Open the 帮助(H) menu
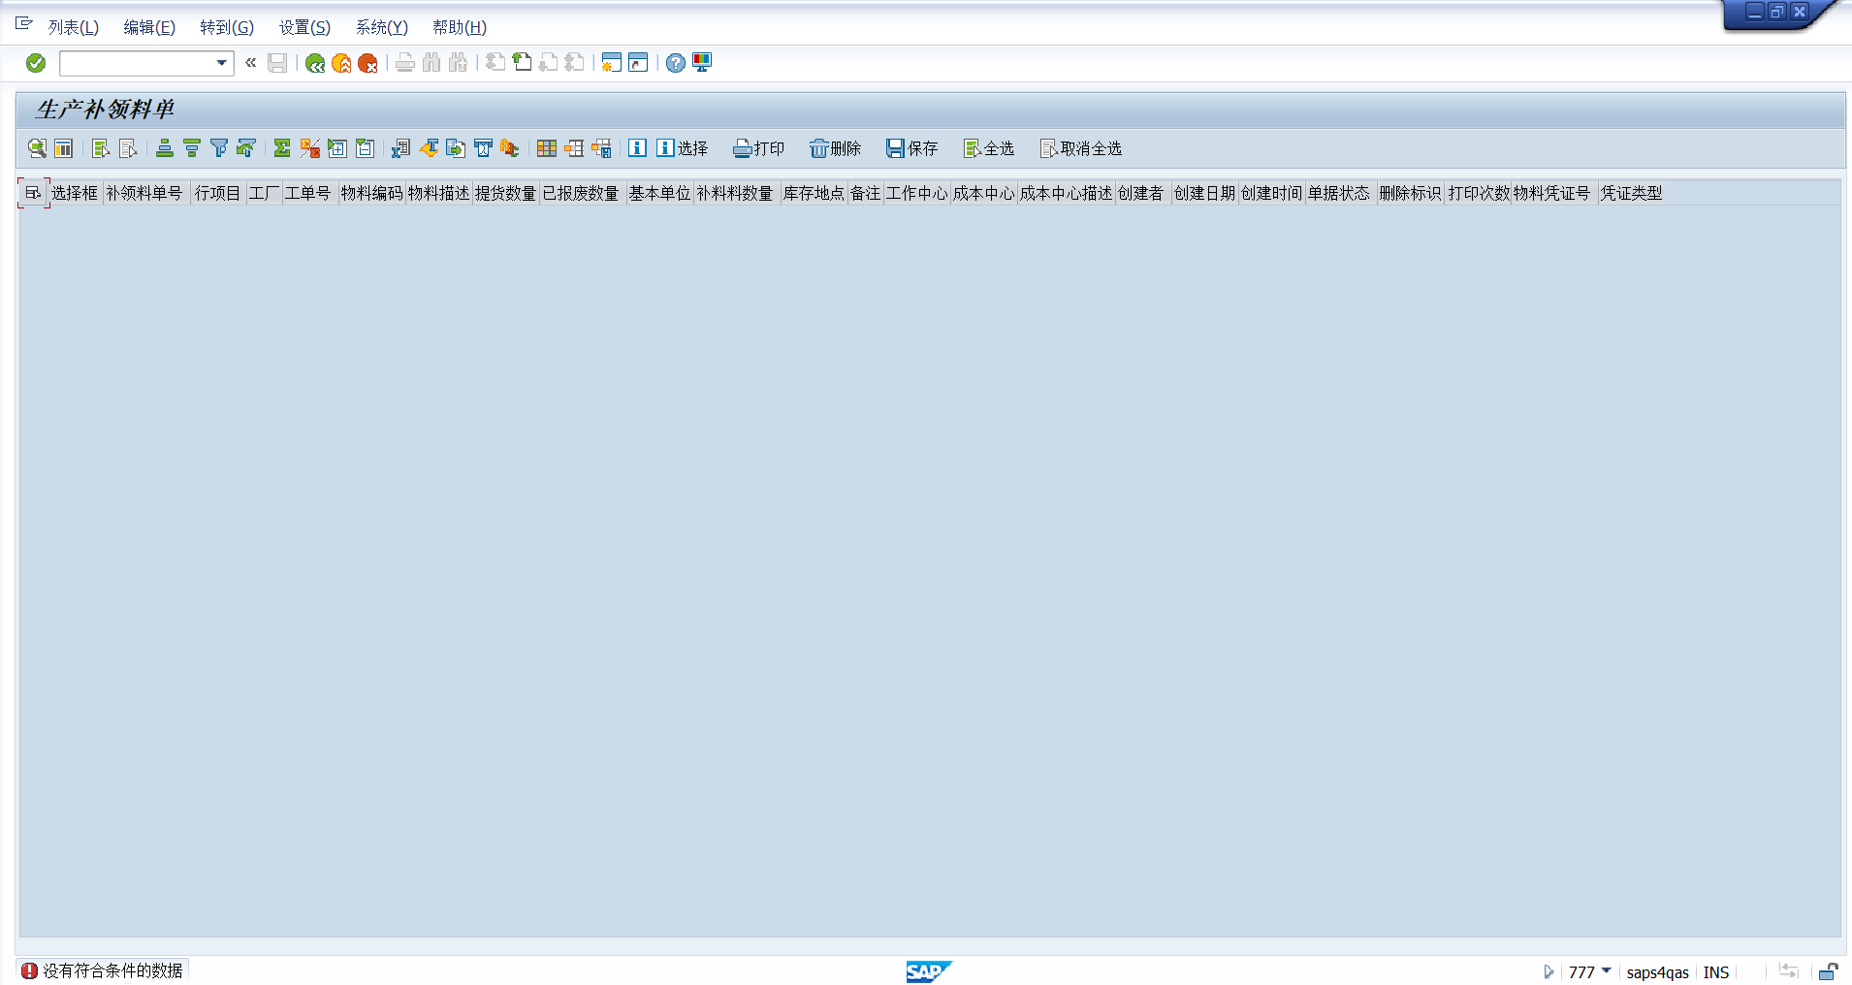 [x=460, y=27]
